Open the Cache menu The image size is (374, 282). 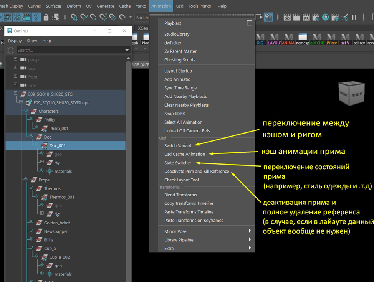click(x=125, y=6)
